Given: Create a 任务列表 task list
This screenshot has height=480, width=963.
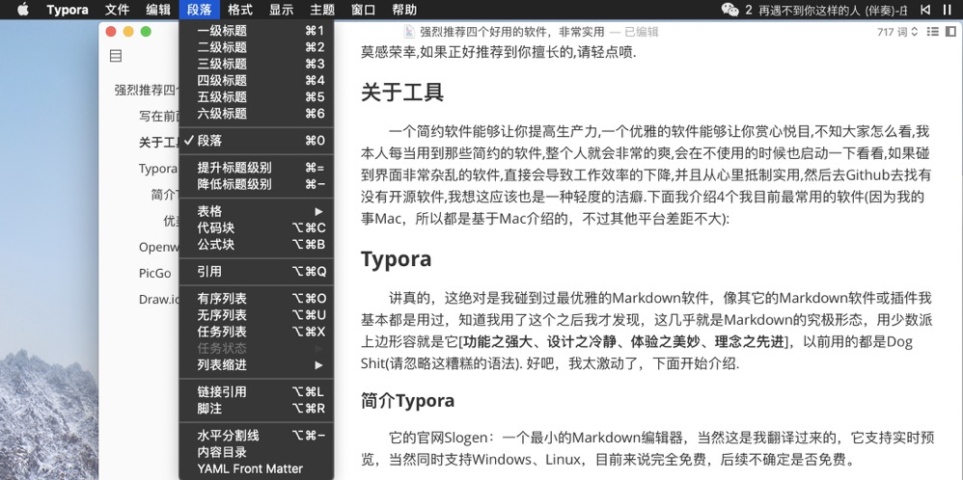Looking at the screenshot, I should (x=256, y=332).
